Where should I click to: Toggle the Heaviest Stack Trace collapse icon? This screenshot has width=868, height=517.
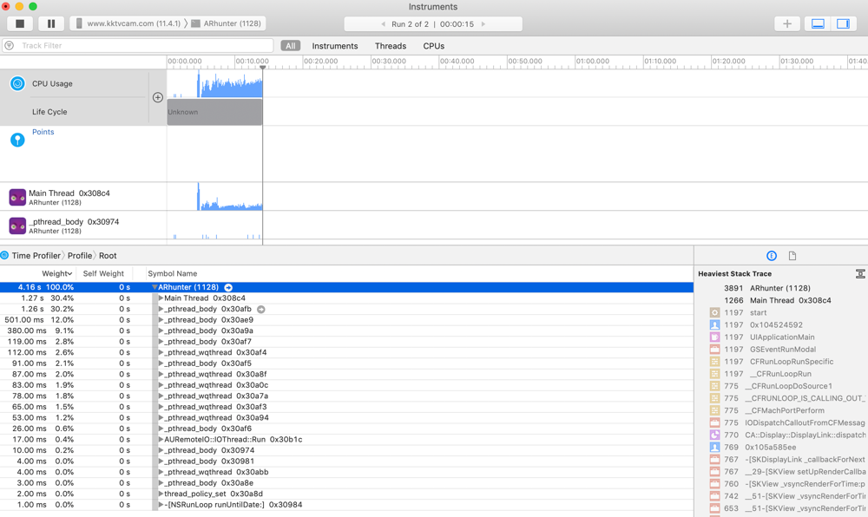[x=860, y=274]
